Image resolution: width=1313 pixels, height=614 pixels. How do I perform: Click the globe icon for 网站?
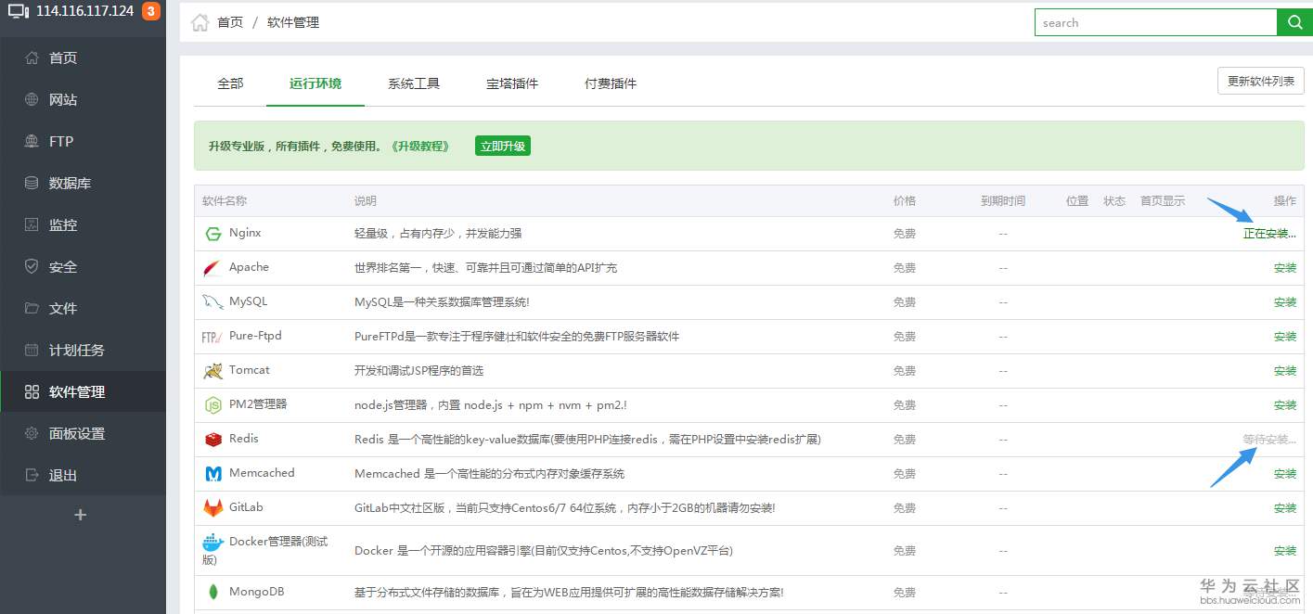32,99
